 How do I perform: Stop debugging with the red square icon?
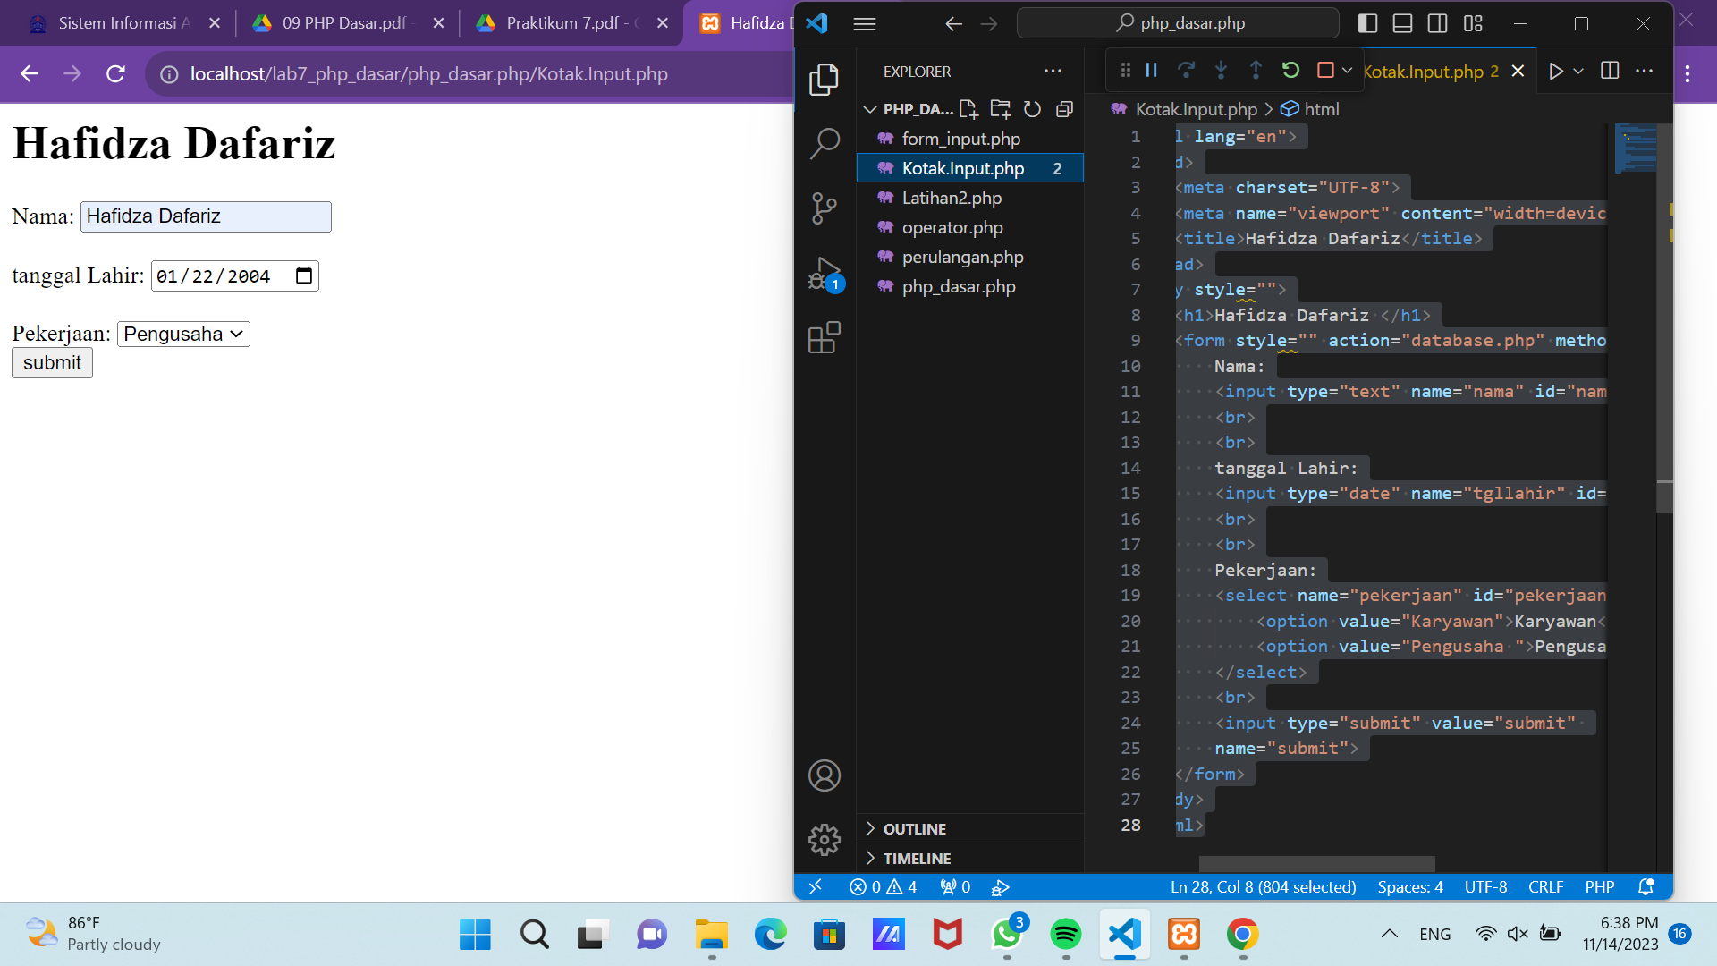(x=1323, y=70)
